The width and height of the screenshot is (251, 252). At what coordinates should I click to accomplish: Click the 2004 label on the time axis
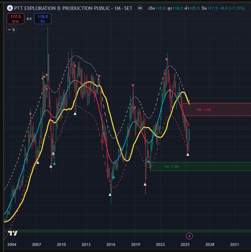(x=12, y=244)
